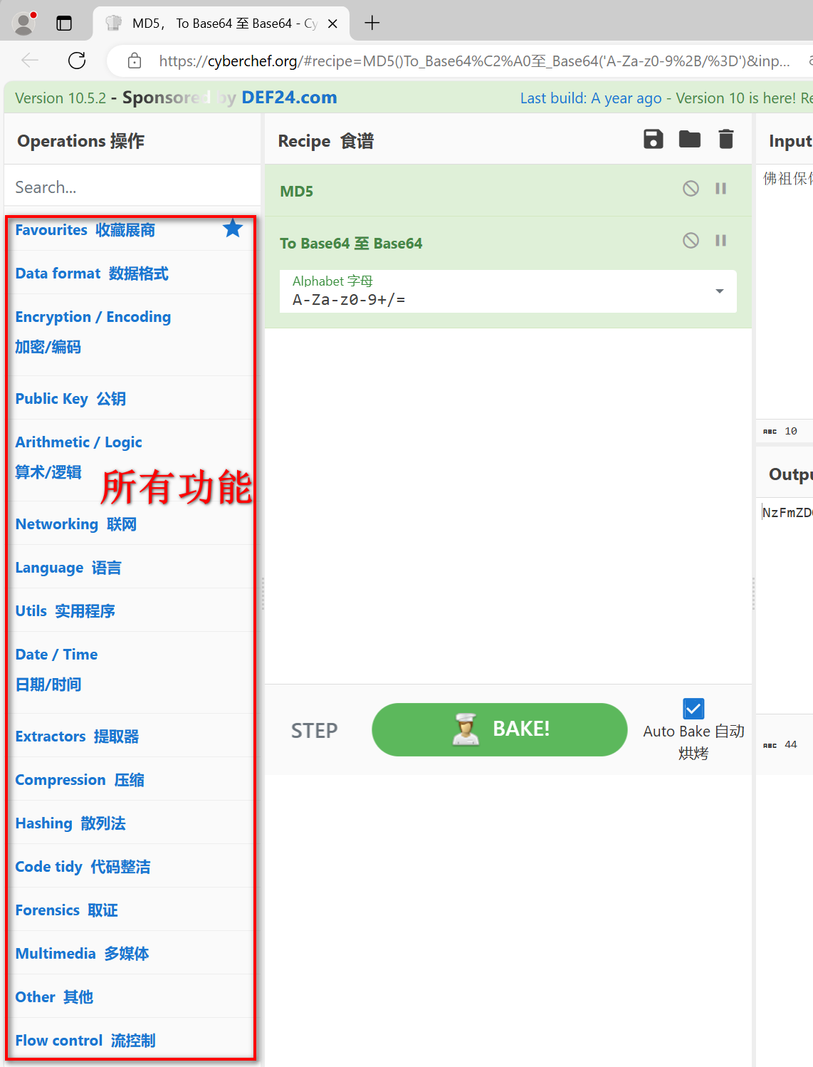This screenshot has height=1067, width=813.
Task: Disable the To Base64 operation
Action: pos(691,240)
